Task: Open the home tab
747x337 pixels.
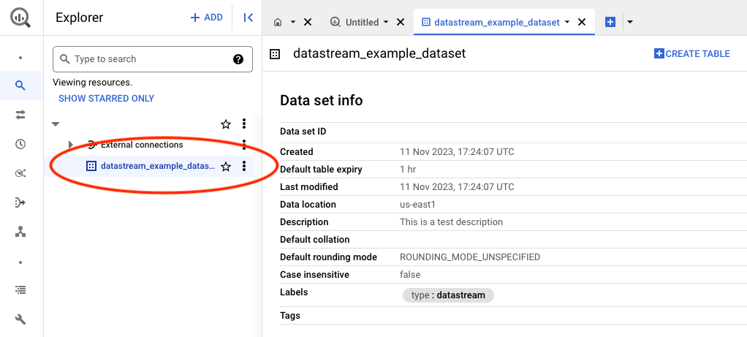Action: (x=278, y=22)
